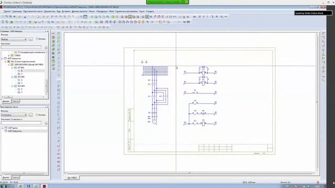Click the first T-node connection symbol on right toolbar
335x188 pixels.
click(x=323, y=51)
